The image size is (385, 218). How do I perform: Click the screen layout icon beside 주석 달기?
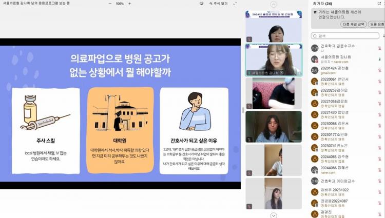[201, 3]
